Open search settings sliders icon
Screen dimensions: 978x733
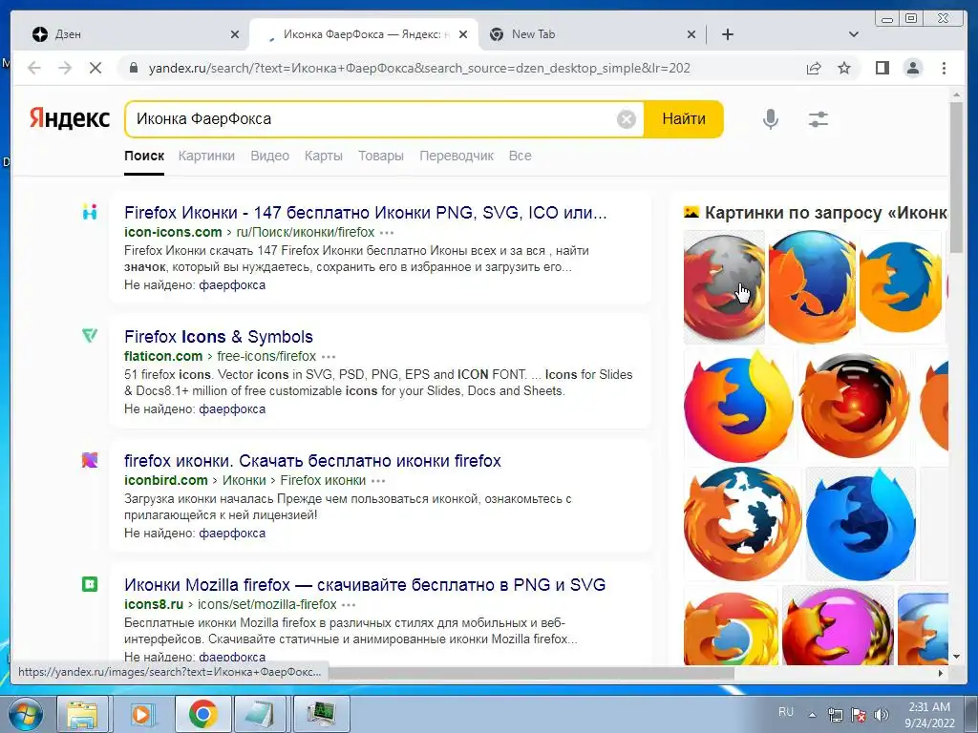818,119
